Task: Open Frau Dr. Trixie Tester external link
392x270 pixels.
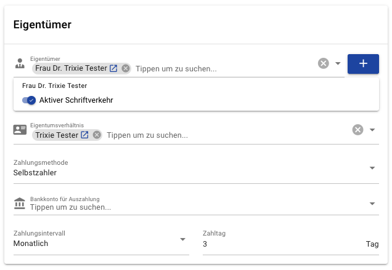Action: (x=113, y=68)
